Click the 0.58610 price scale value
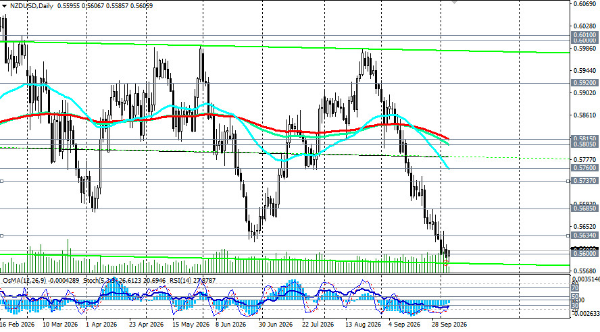The width and height of the screenshot is (600, 332). [x=584, y=115]
